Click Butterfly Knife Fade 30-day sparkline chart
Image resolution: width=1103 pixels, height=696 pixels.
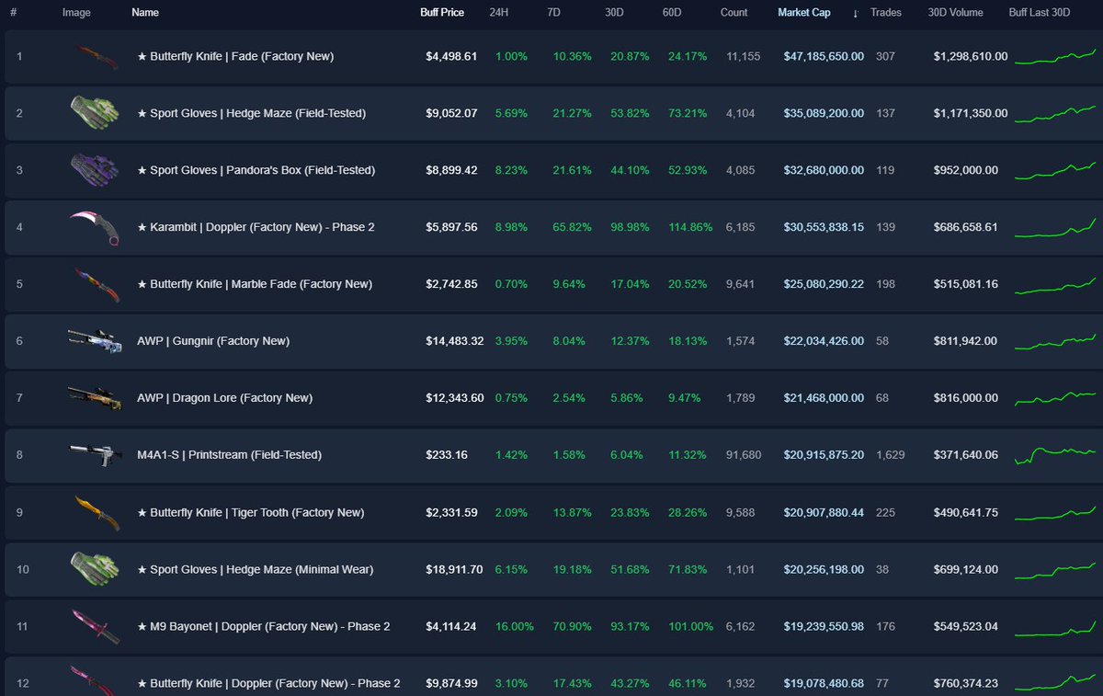click(1055, 56)
